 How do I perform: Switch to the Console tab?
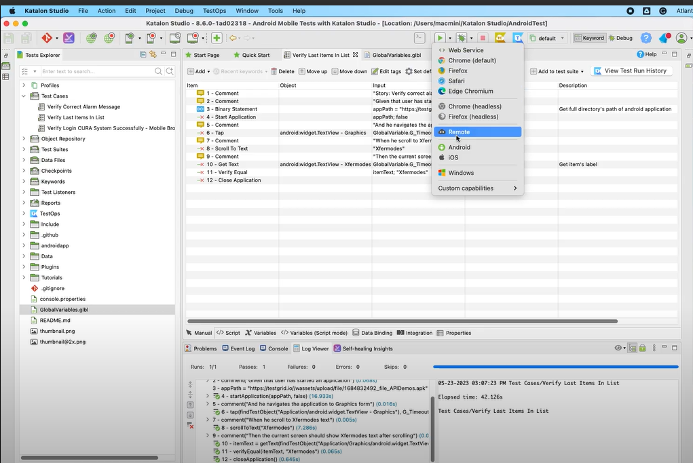pyautogui.click(x=274, y=348)
